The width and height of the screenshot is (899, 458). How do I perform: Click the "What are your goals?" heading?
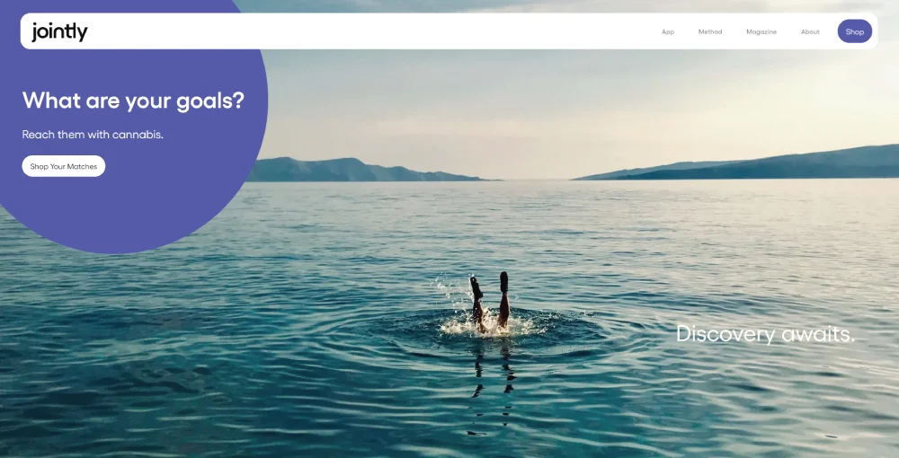pos(133,101)
